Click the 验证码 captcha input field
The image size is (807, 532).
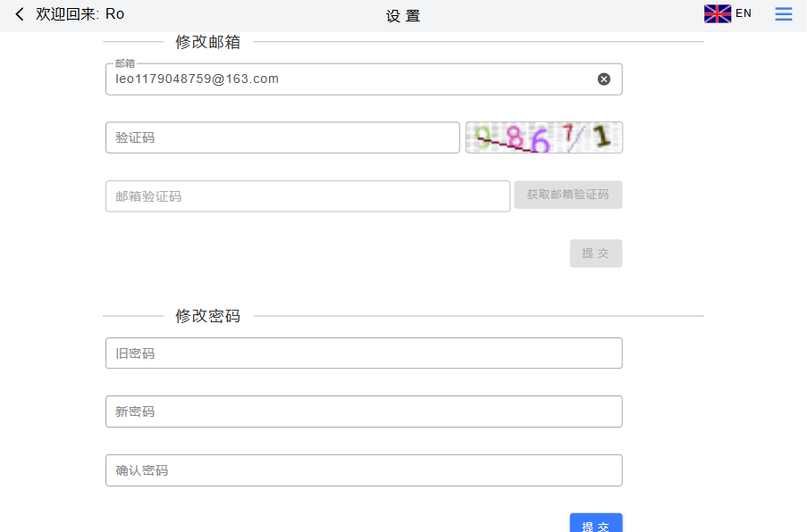pyautogui.click(x=282, y=137)
